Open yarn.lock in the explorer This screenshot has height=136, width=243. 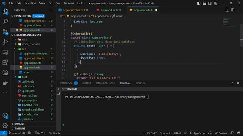click(x=28, y=119)
